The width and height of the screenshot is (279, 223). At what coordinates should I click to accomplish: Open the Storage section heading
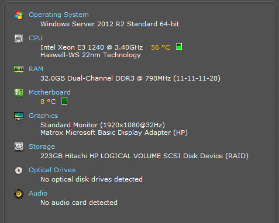pyautogui.click(x=42, y=147)
